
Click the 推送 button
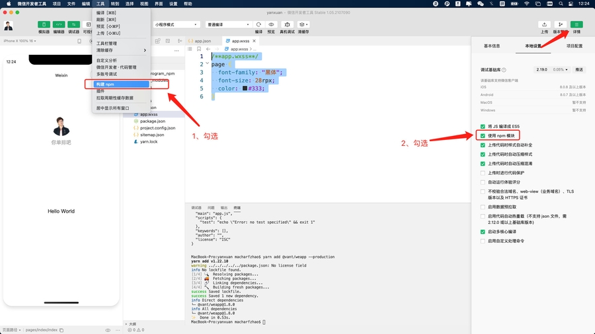579,69
